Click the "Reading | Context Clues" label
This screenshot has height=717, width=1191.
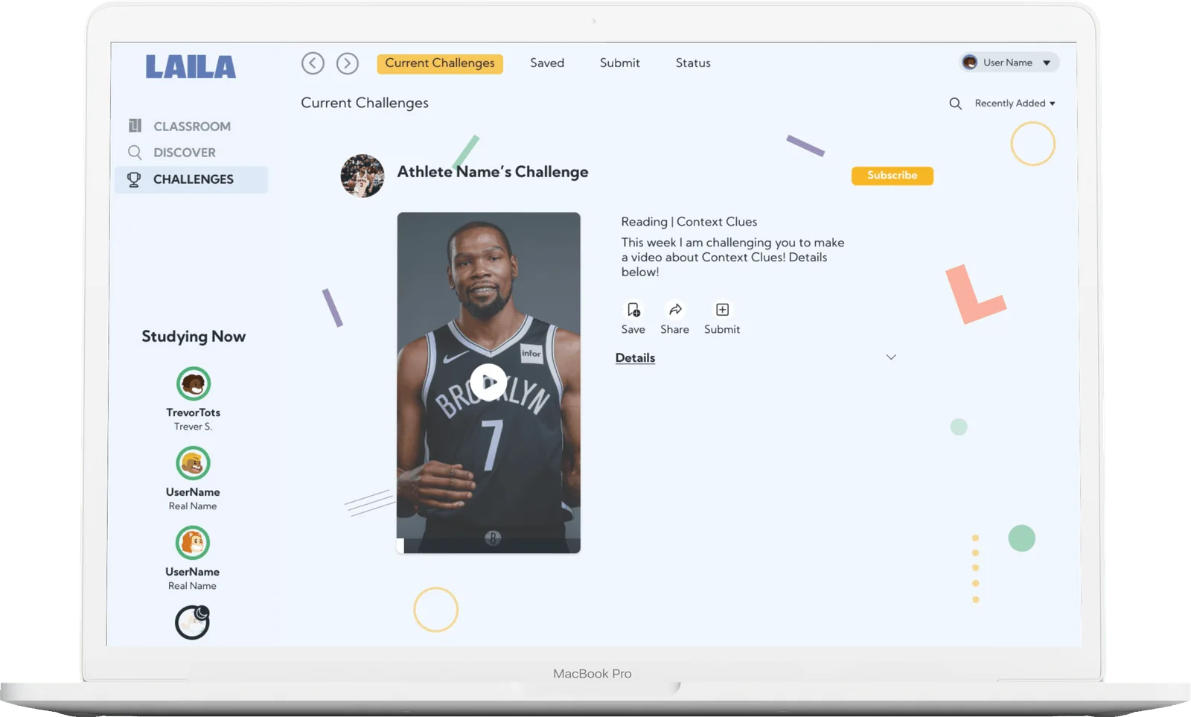689,222
